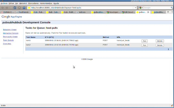The height and width of the screenshot is (108, 174).
Task: Click the Method column header
Action: 106,37
